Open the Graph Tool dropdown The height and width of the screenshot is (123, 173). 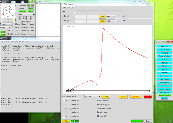pos(68,8)
